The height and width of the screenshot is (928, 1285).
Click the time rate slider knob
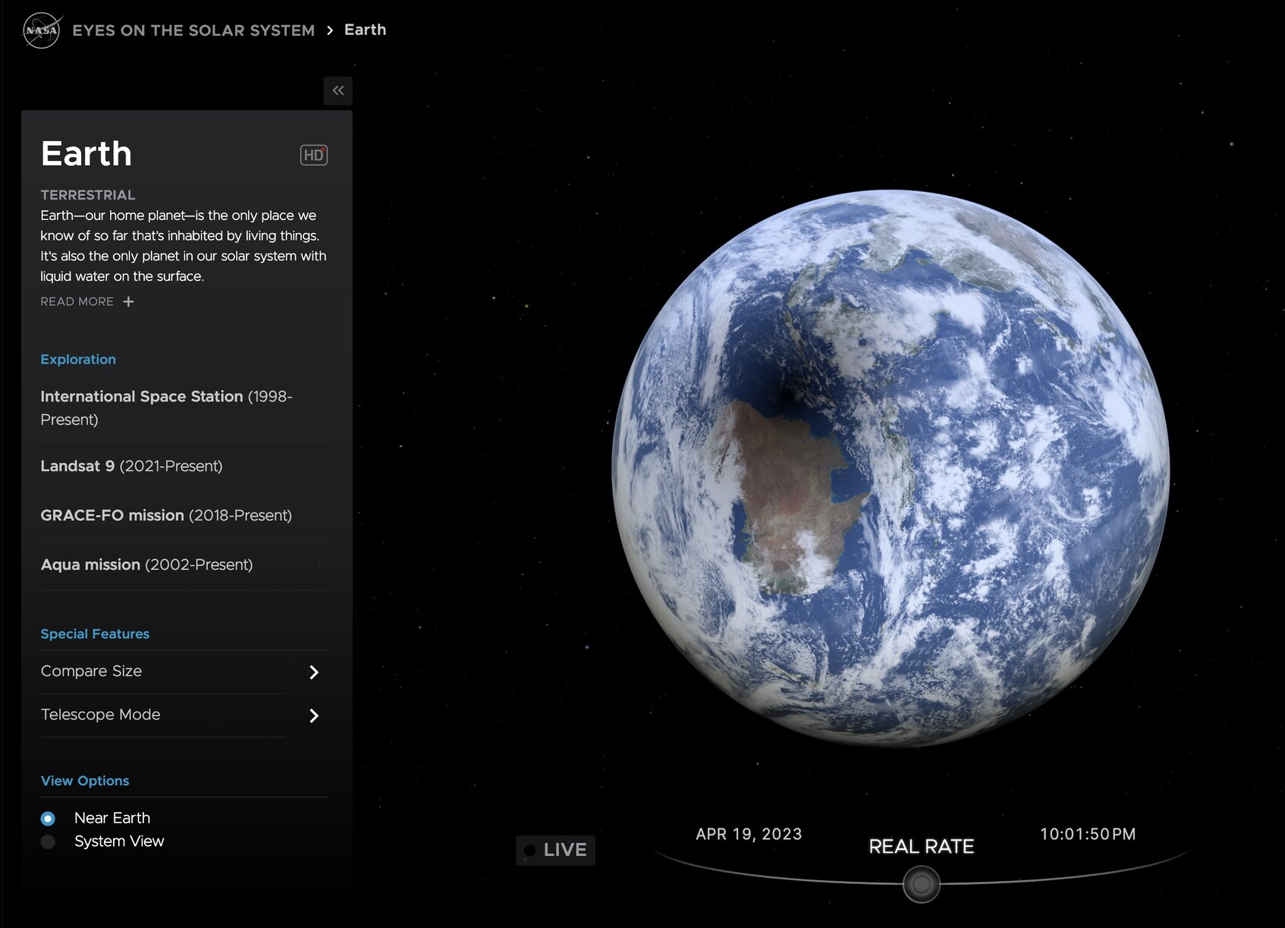[921, 885]
